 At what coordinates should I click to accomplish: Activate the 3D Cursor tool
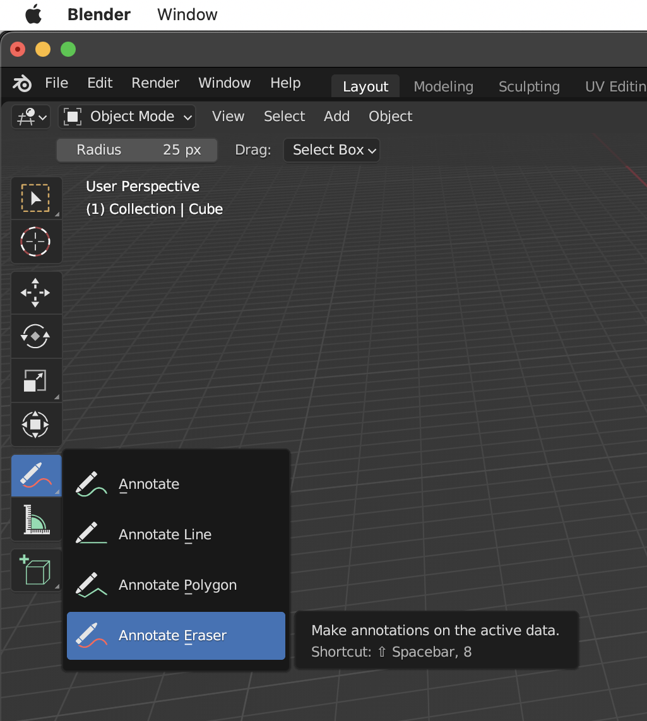pos(36,242)
